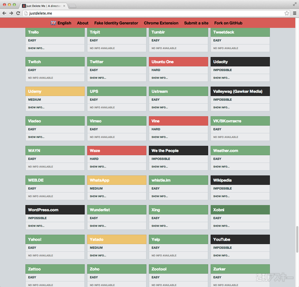Expand SHOW INFO under WordPress.com
This screenshot has width=299, height=287.
pyautogui.click(x=36, y=226)
